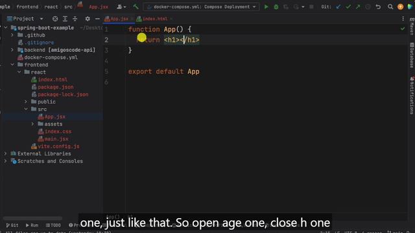Click 'App.jsx' in the breadcrumb path
The width and height of the screenshot is (415, 233).
(99, 7)
